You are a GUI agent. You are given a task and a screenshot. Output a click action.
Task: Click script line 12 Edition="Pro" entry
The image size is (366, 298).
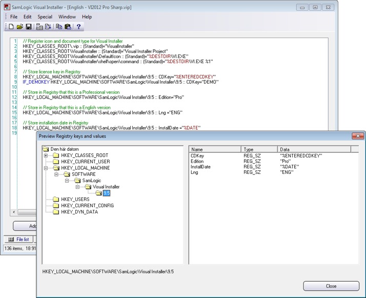coord(103,97)
